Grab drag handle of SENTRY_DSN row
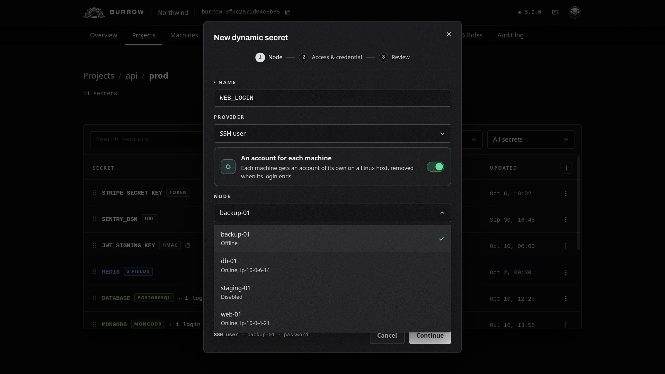 pyautogui.click(x=95, y=219)
